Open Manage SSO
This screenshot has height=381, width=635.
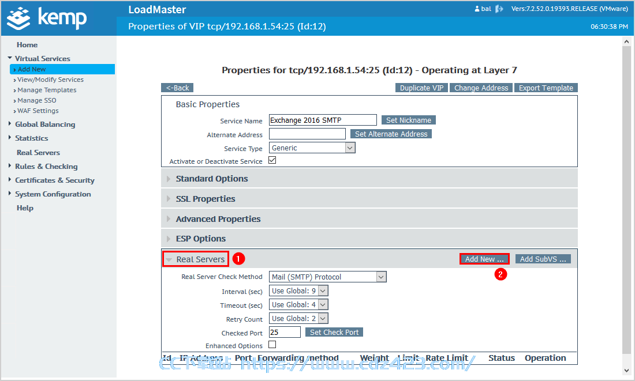[36, 100]
